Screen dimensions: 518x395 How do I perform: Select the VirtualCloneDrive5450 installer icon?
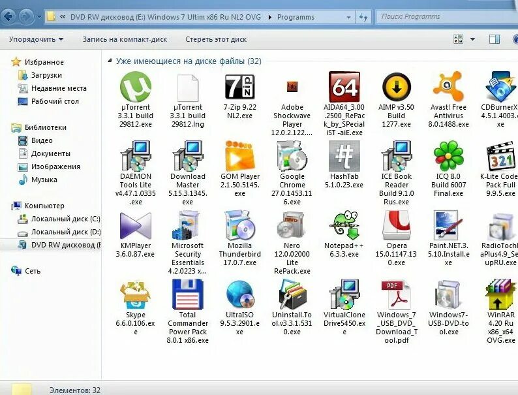344,294
